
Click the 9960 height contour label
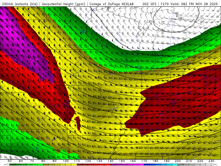(169, 56)
